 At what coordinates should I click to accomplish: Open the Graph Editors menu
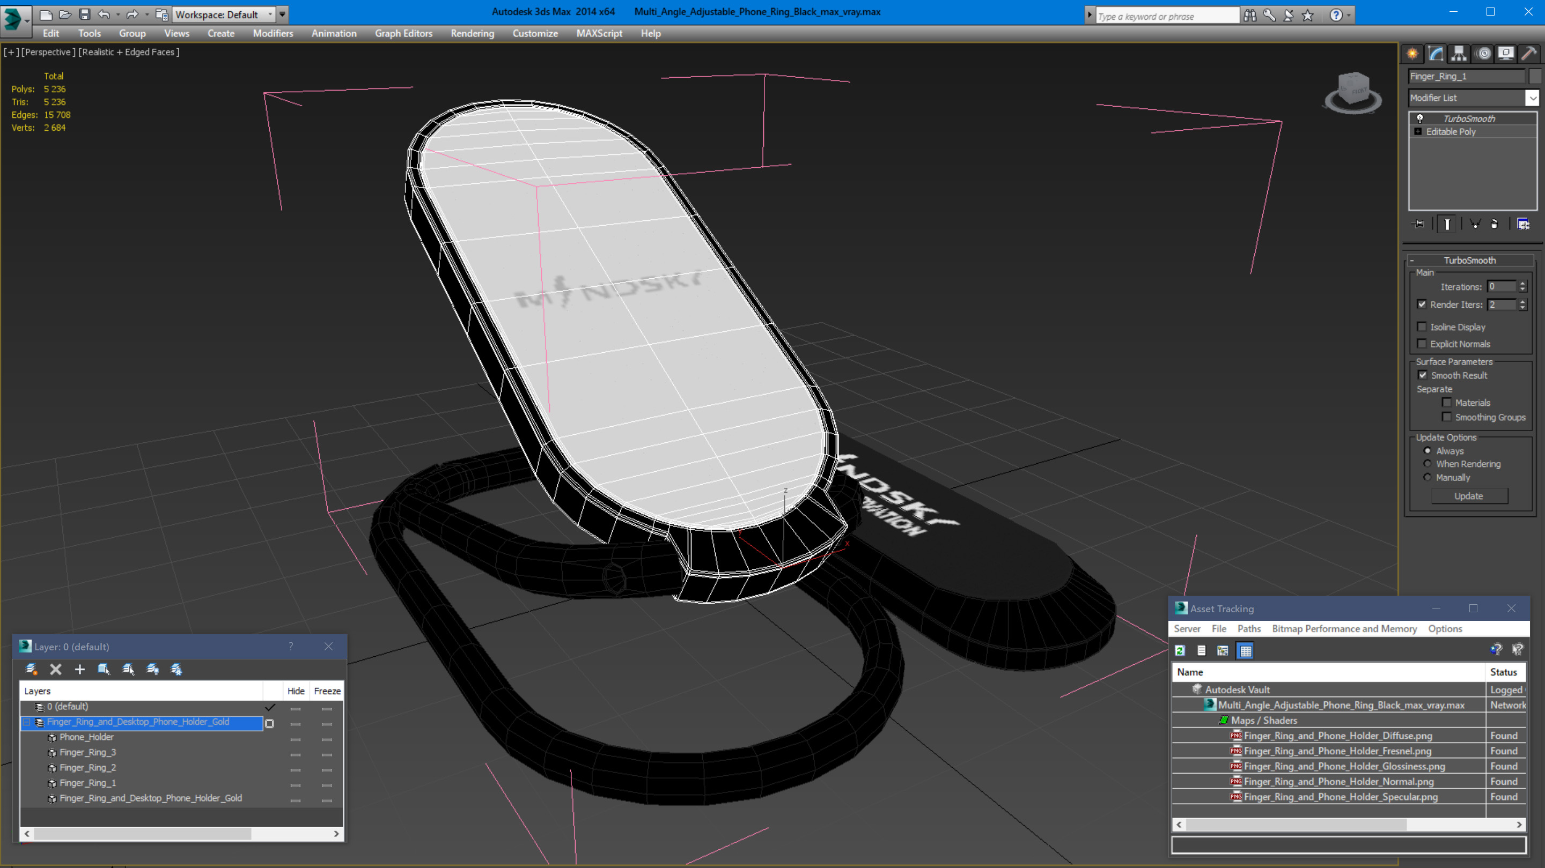click(x=403, y=33)
